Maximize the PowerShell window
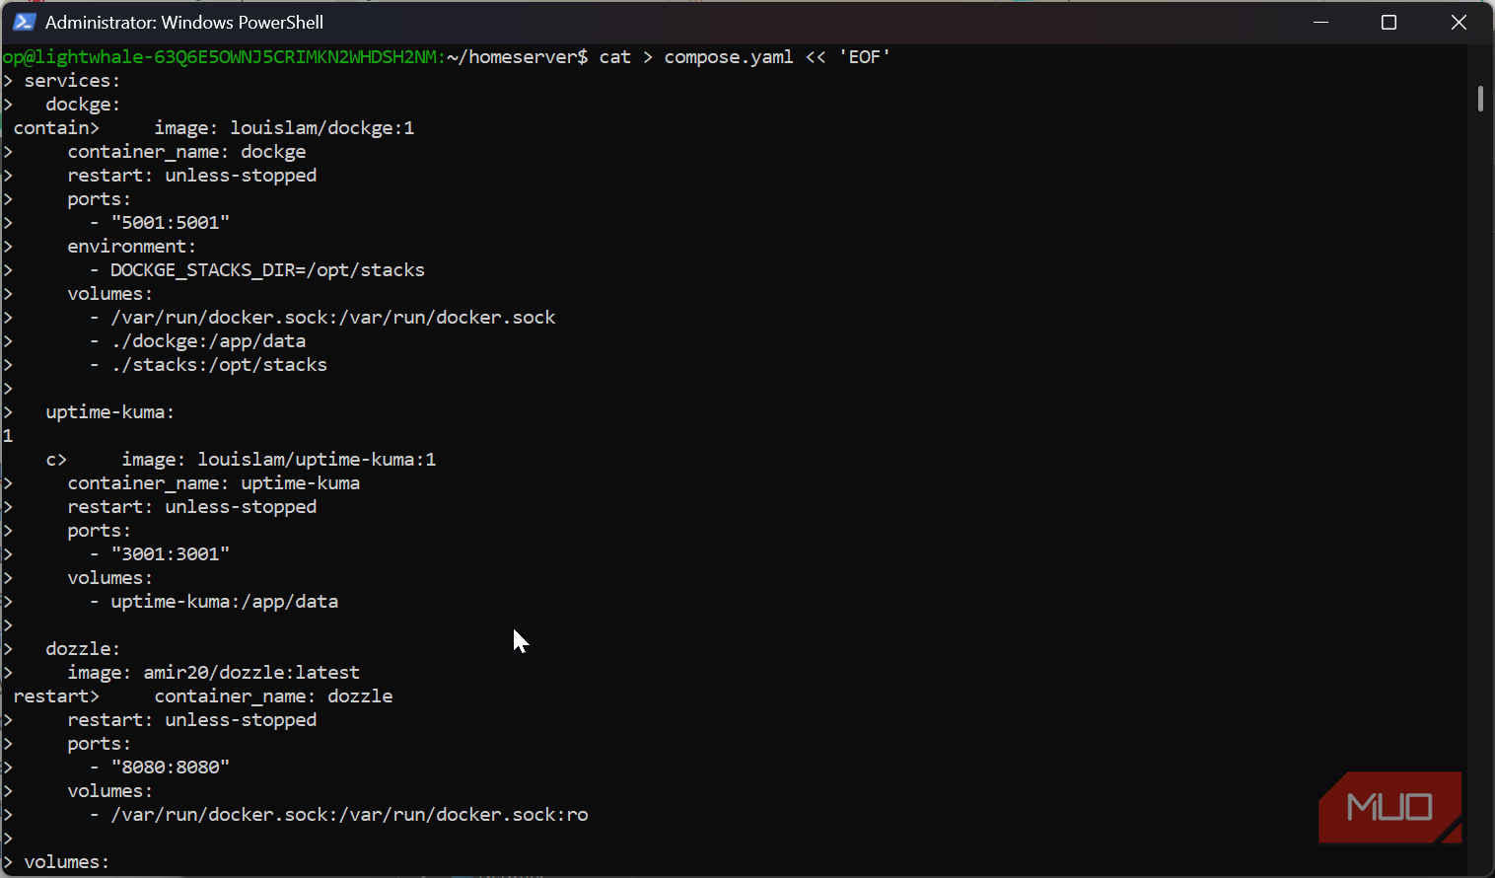Image resolution: width=1495 pixels, height=878 pixels. tap(1388, 22)
